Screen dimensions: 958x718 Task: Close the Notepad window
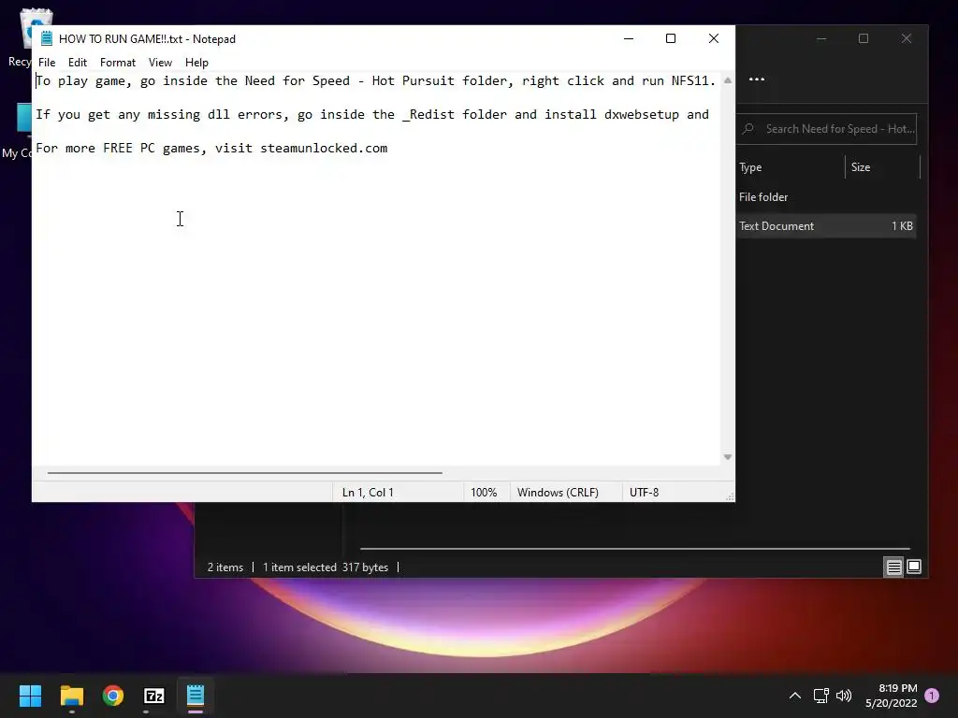click(x=713, y=38)
